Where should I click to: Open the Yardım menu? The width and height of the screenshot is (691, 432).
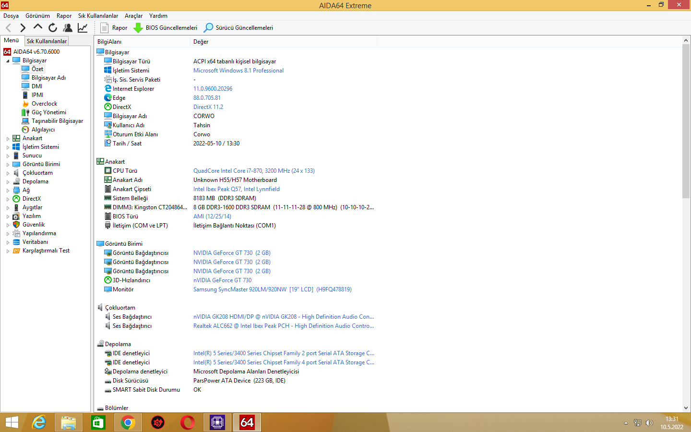pyautogui.click(x=158, y=16)
